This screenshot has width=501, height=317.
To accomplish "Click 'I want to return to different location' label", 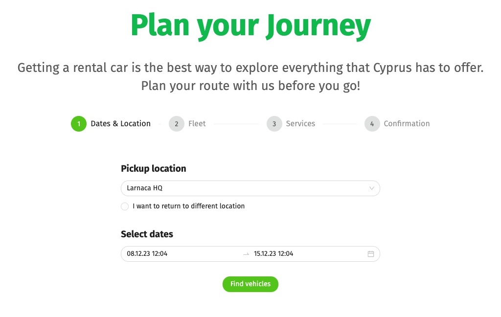I will [x=188, y=206].
